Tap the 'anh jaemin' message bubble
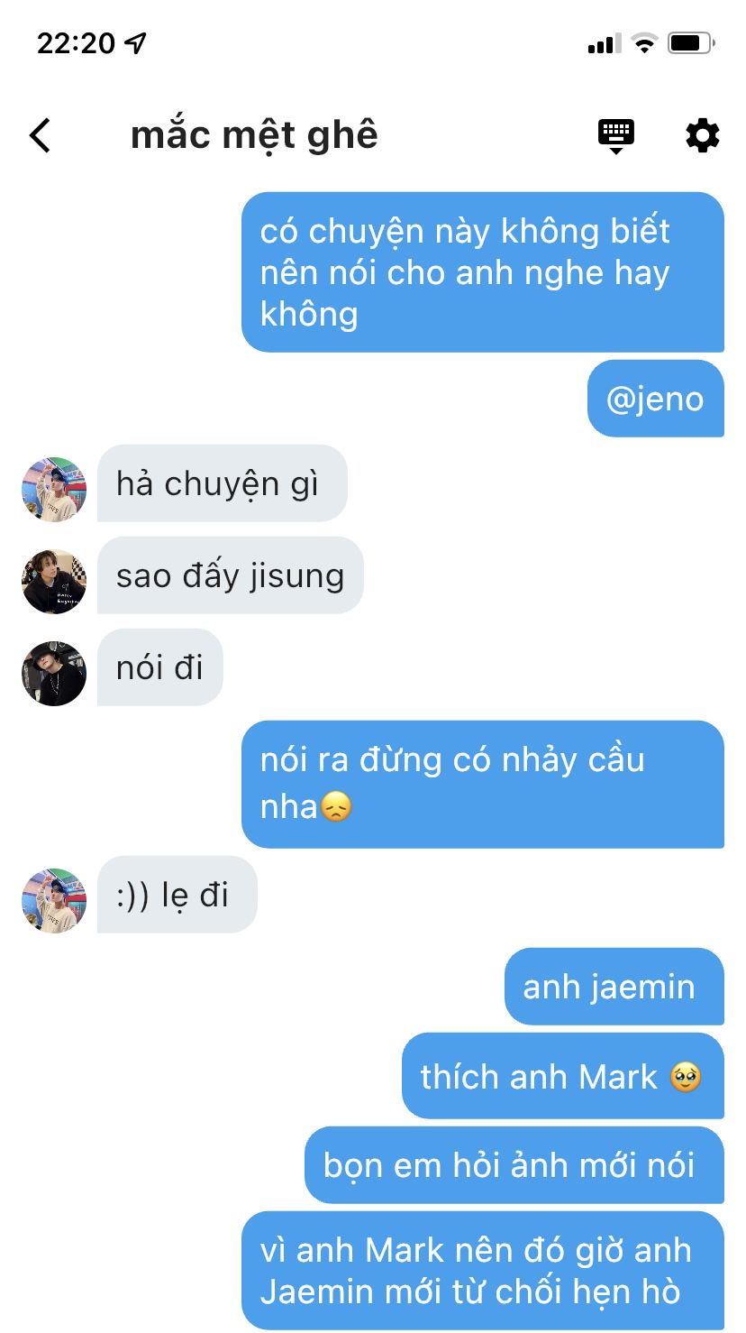This screenshot has height=1333, width=746. click(614, 987)
